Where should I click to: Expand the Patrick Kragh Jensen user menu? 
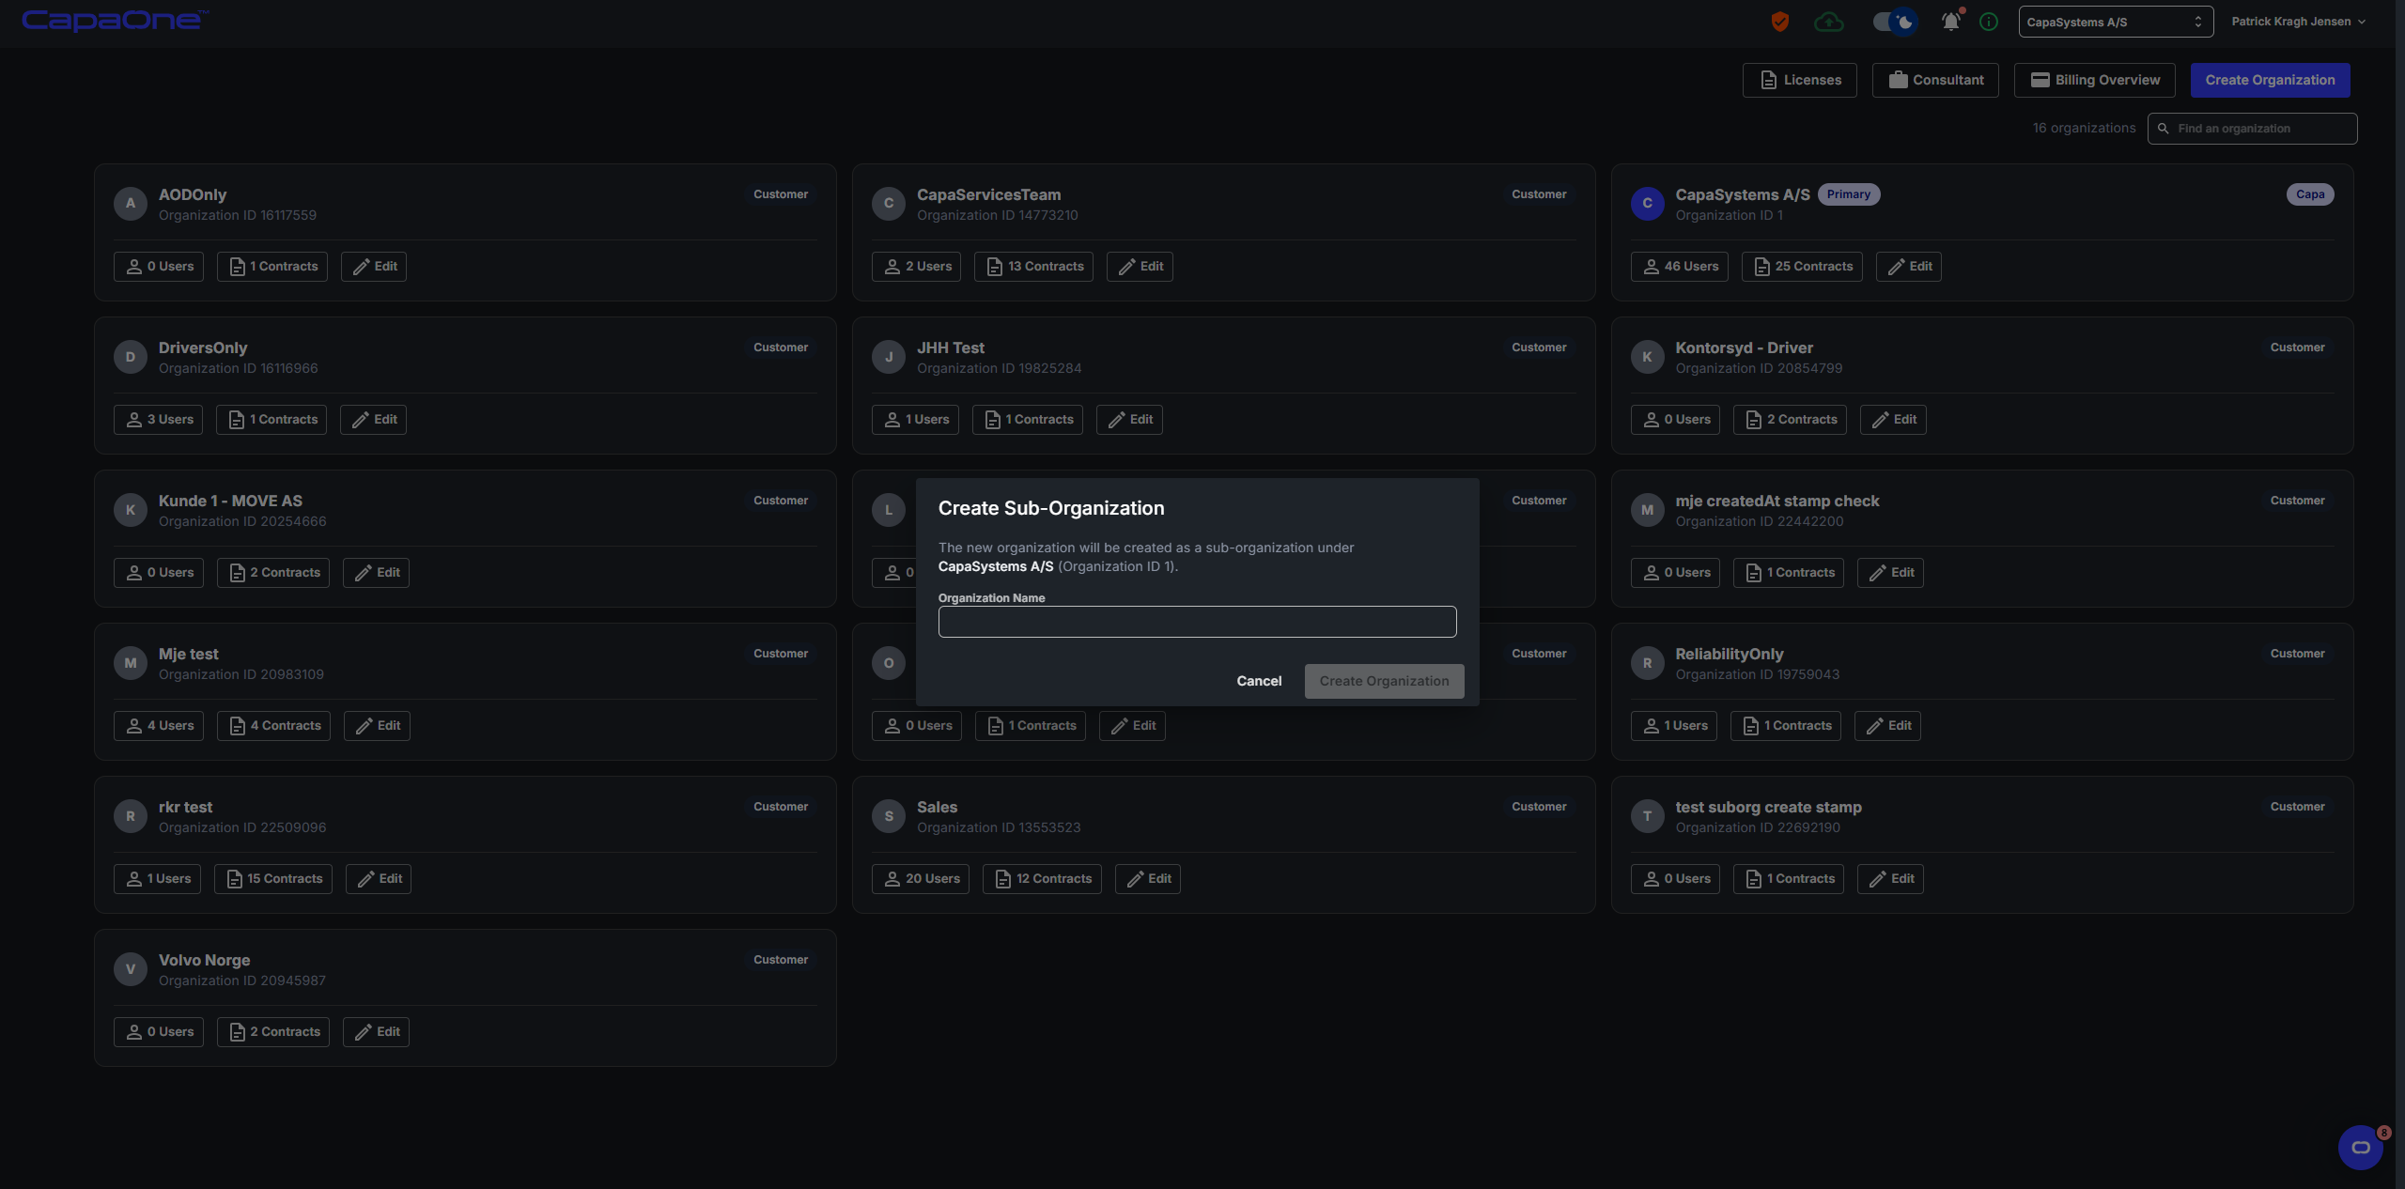tap(2298, 22)
